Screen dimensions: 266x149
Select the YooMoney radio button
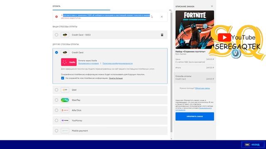(57, 120)
